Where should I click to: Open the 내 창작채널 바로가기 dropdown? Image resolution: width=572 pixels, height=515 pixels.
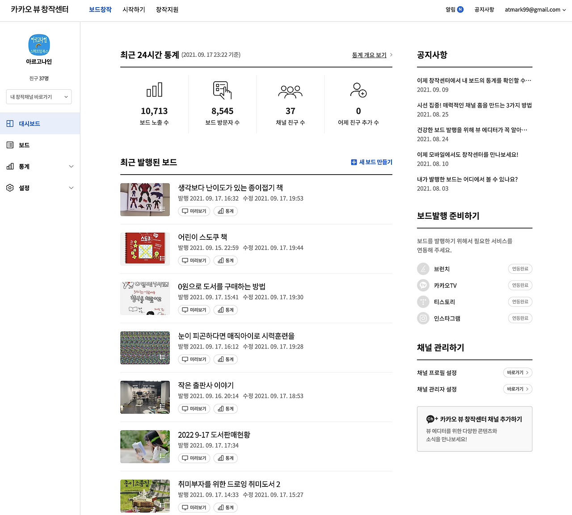coord(38,96)
